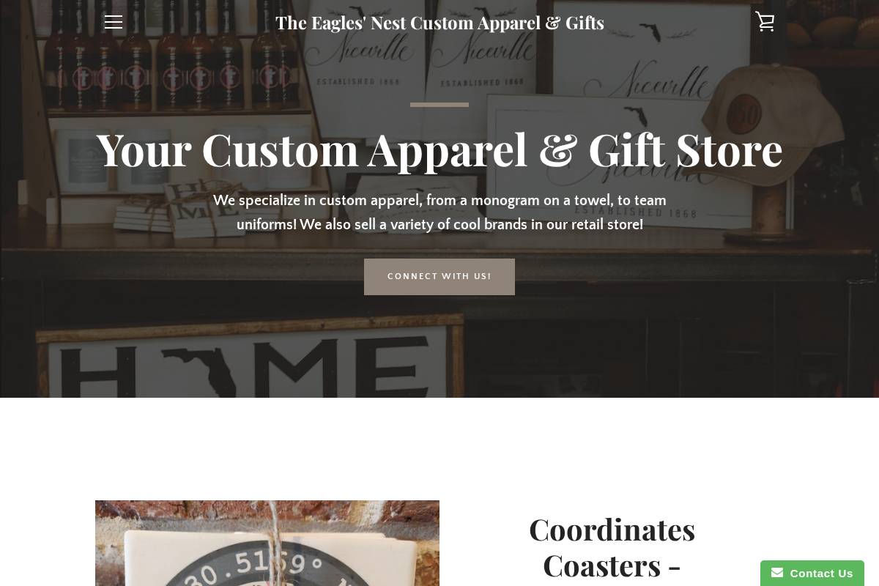
Task: Click the word 'Coasters' in the product heading
Action: 602,565
